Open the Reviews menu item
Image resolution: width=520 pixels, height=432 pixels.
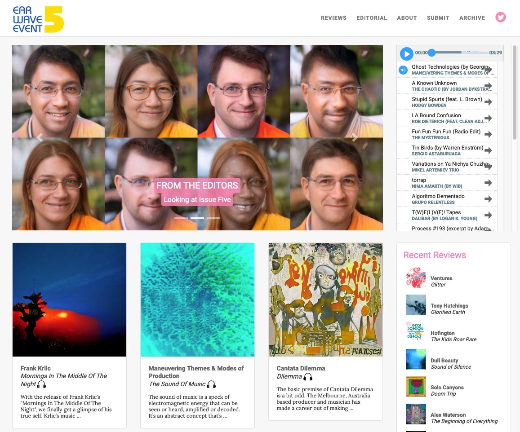pyautogui.click(x=333, y=18)
